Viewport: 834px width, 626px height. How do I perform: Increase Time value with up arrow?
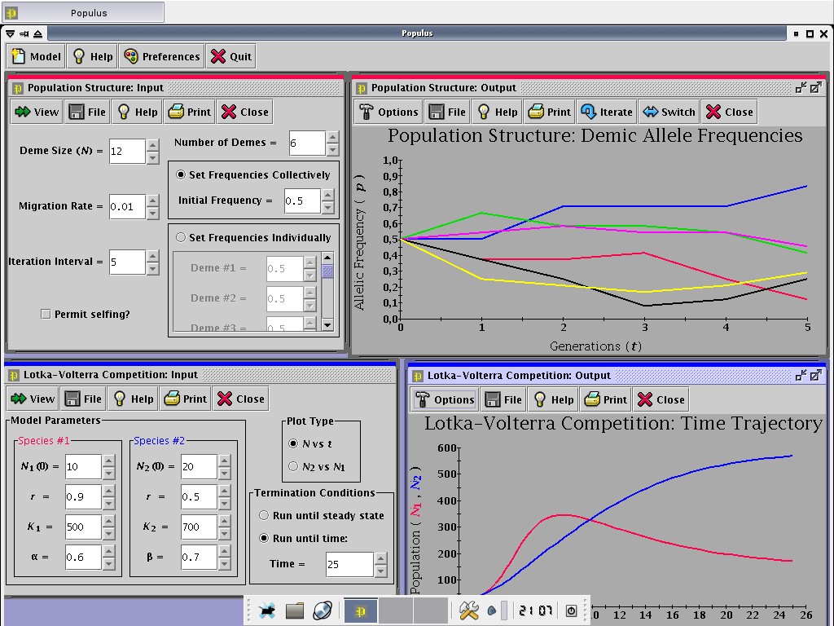380,558
